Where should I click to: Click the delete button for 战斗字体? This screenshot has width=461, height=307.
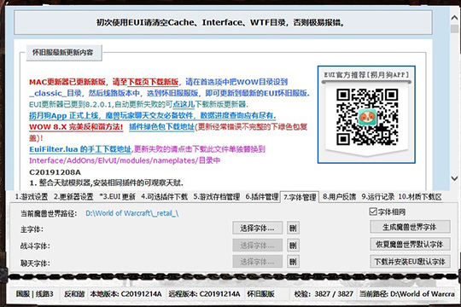tap(293, 245)
